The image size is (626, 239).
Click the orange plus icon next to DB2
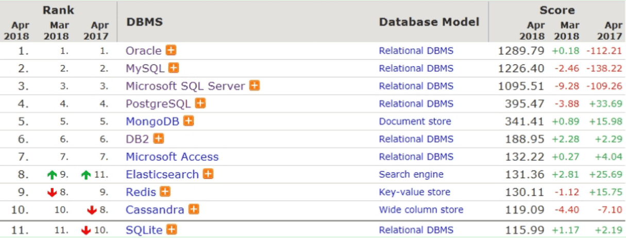pyautogui.click(x=159, y=139)
